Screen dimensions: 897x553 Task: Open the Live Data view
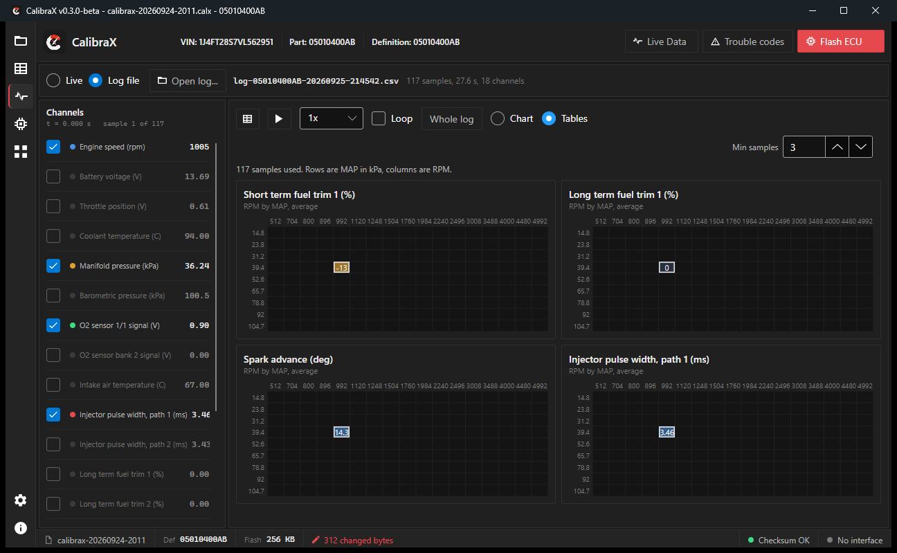coord(660,42)
